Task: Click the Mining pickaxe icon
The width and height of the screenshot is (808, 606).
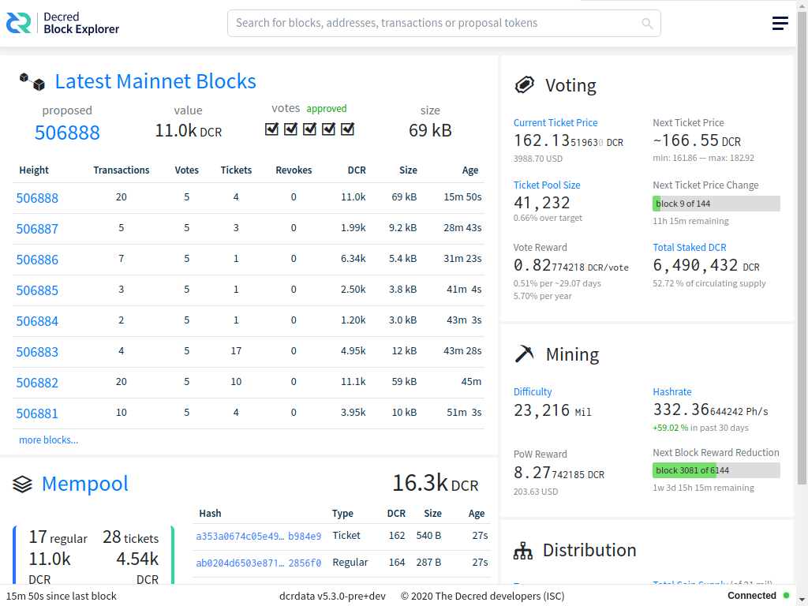Action: point(525,354)
